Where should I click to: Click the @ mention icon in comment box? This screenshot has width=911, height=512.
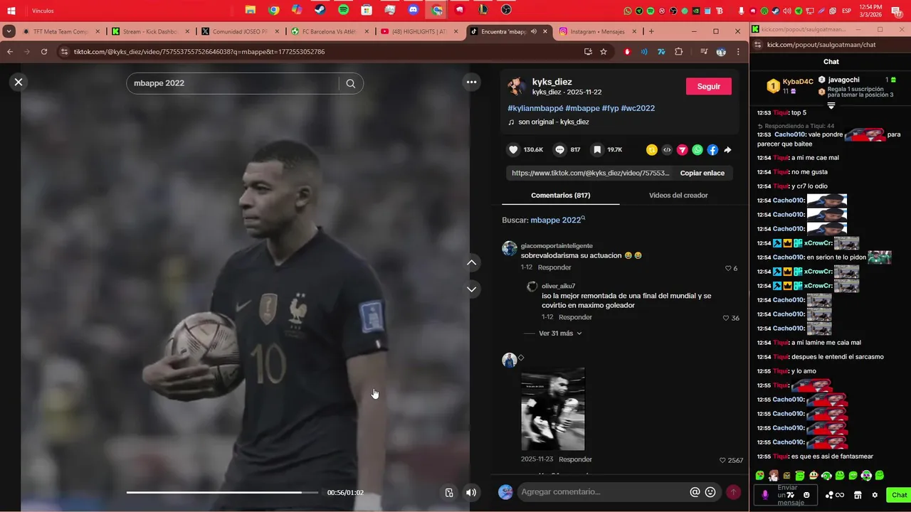click(x=695, y=492)
